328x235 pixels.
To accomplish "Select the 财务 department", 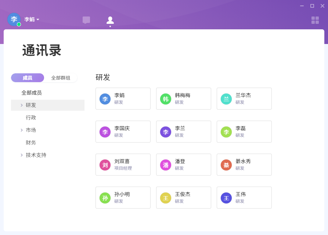I will [31, 143].
